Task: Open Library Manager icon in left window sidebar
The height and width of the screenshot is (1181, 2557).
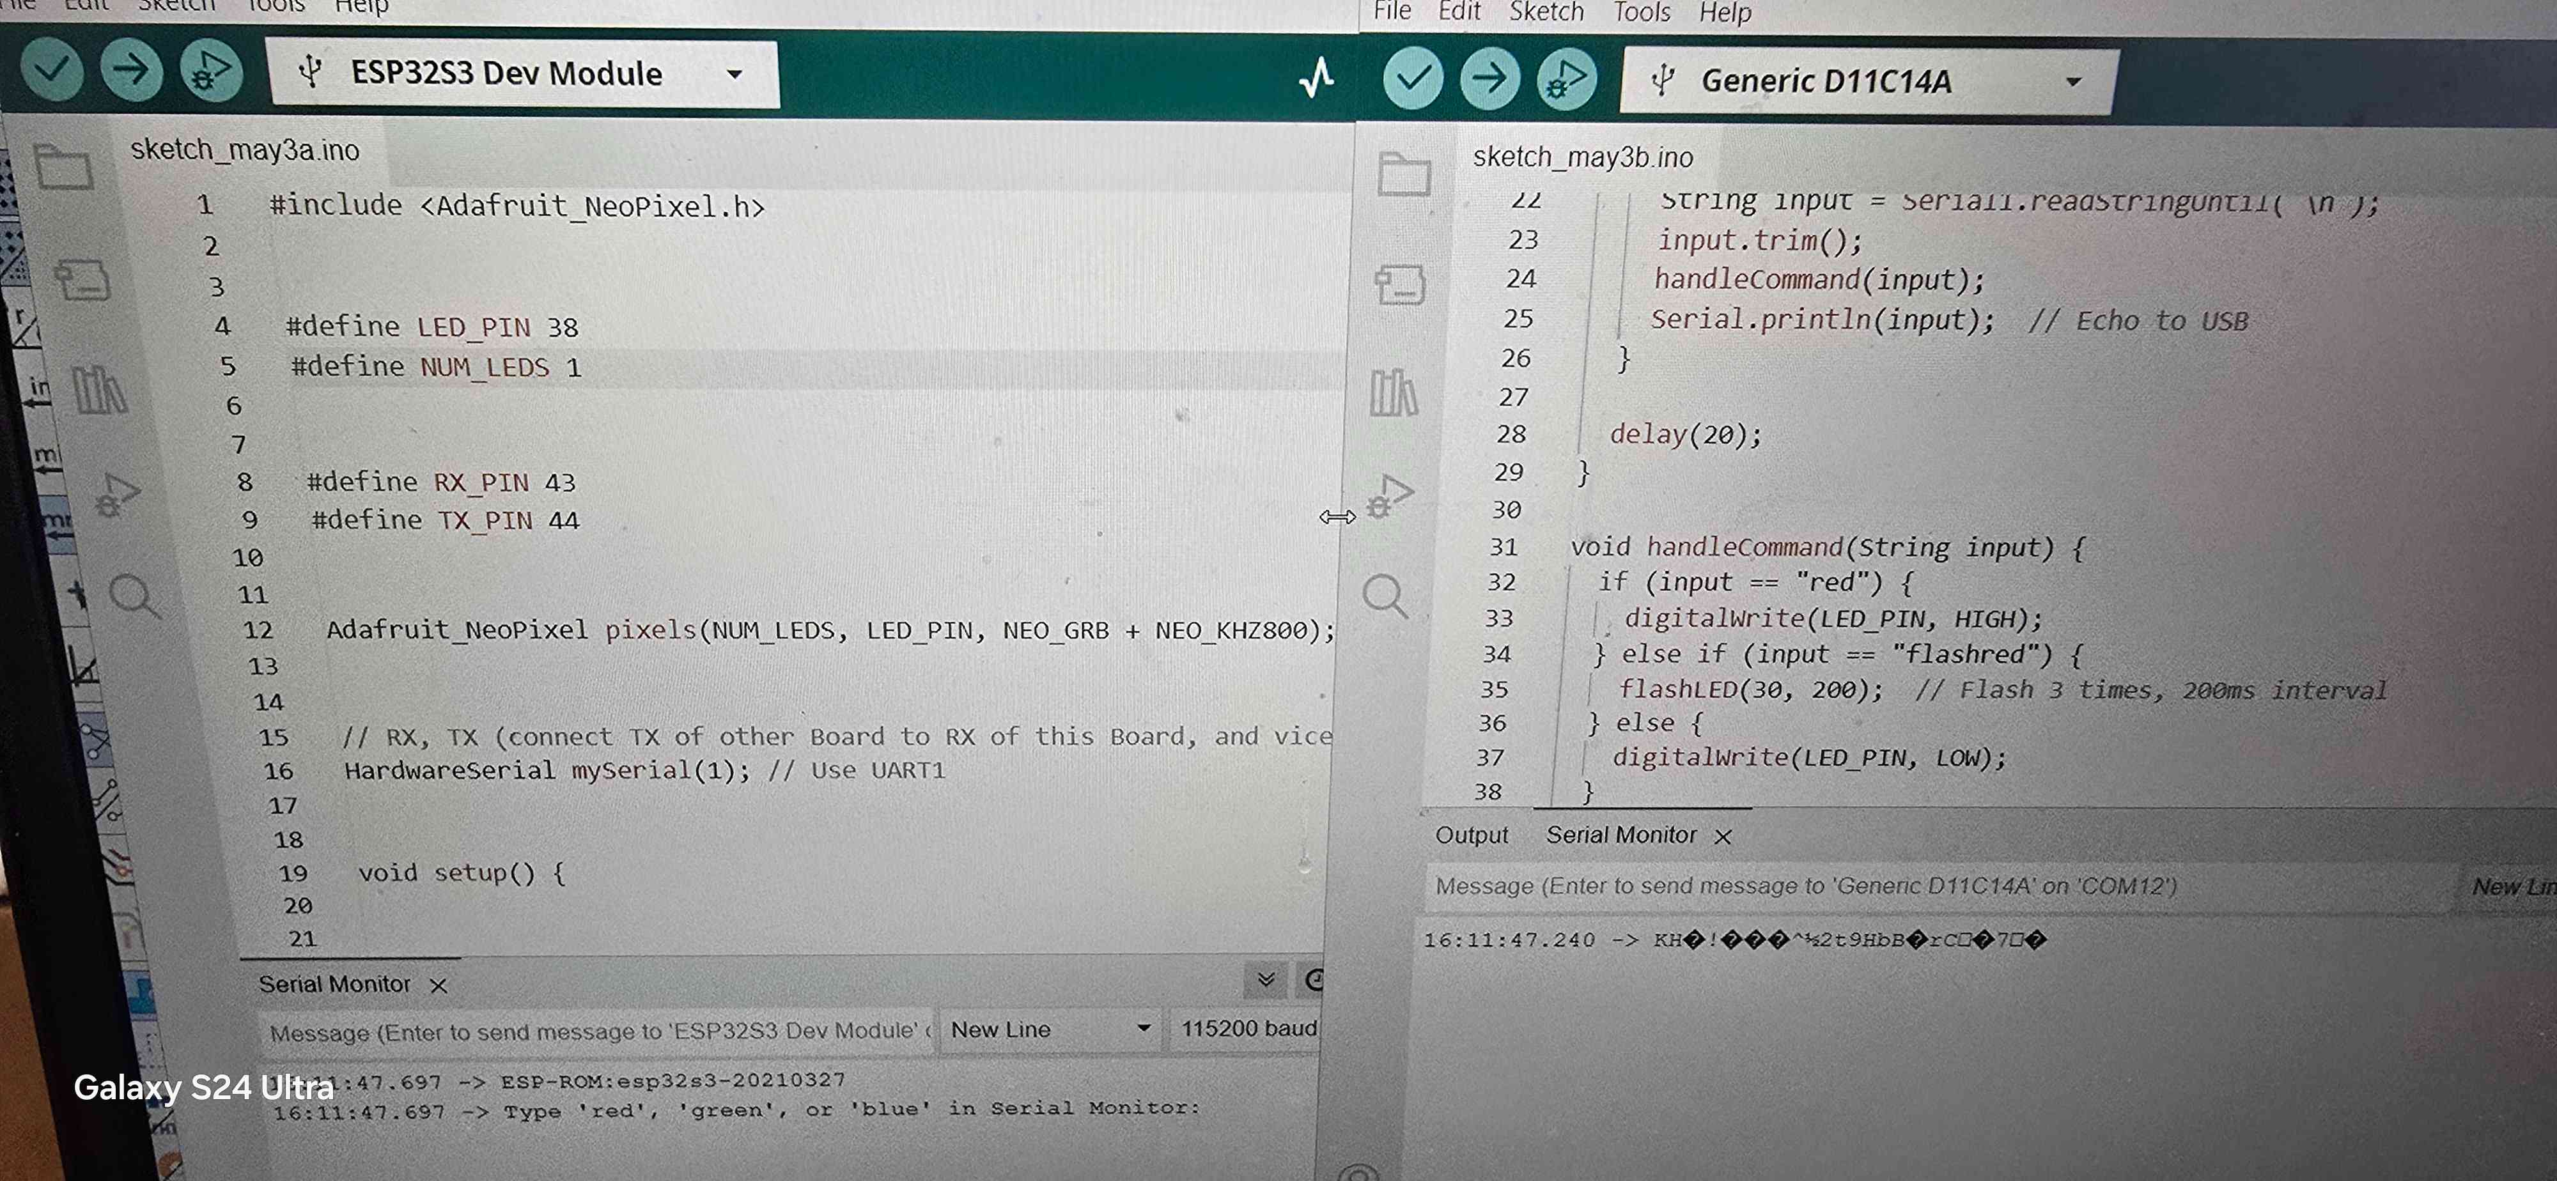Action: pos(99,390)
